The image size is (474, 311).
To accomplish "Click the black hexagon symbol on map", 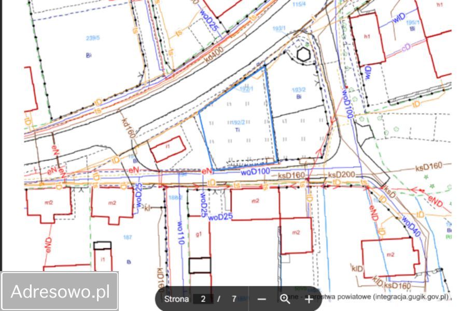I will coord(303,54).
